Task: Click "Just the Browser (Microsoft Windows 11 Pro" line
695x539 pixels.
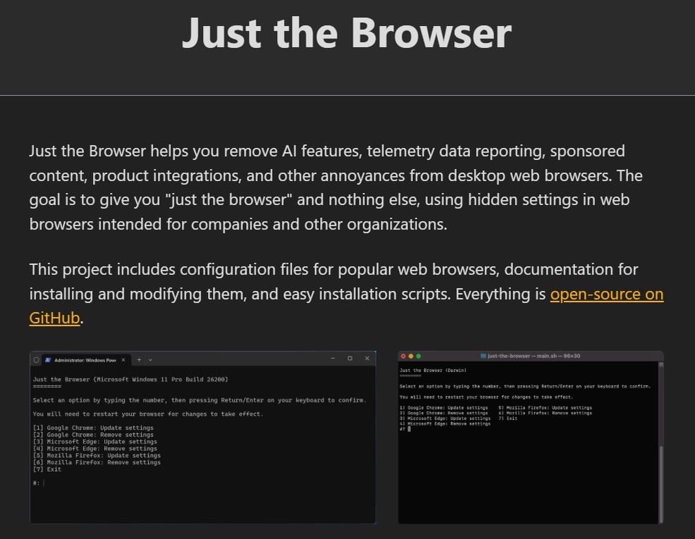Action: [x=130, y=380]
